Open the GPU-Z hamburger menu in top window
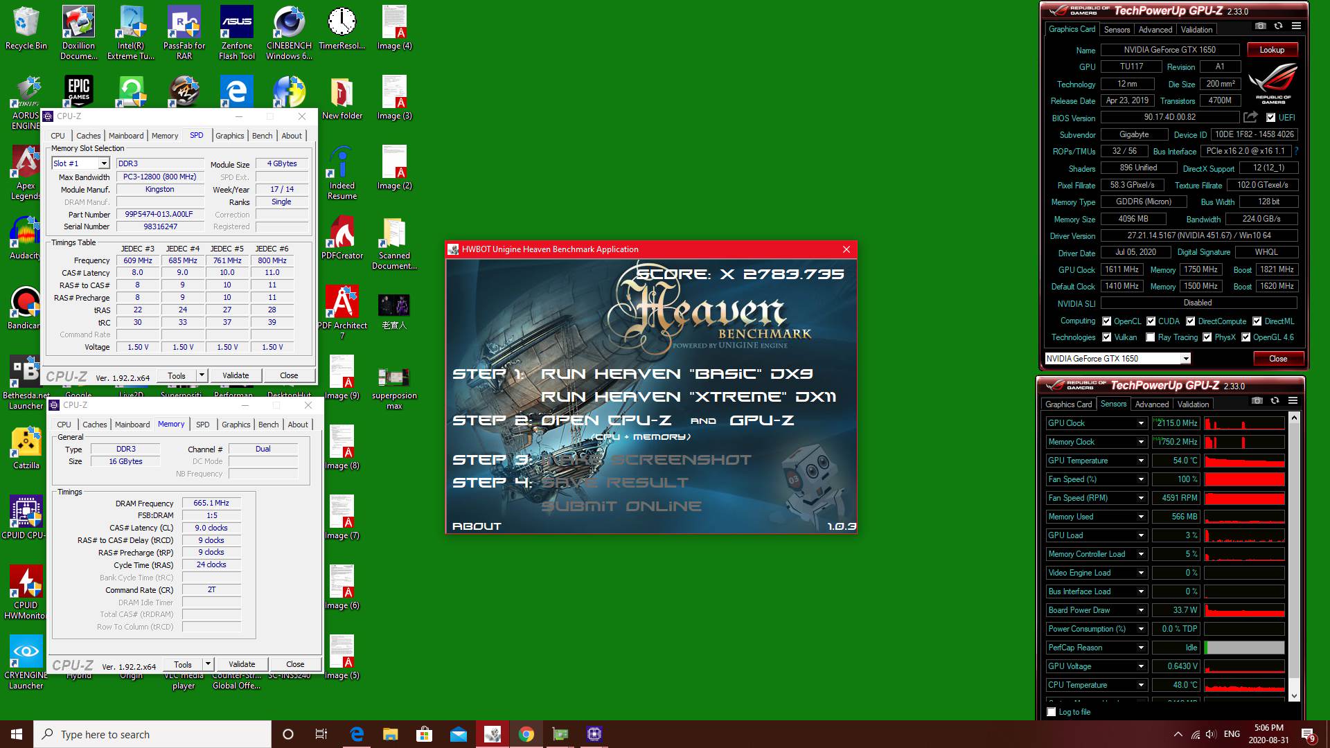 1296,26
